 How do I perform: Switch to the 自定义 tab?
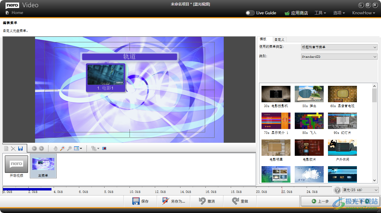click(279, 40)
